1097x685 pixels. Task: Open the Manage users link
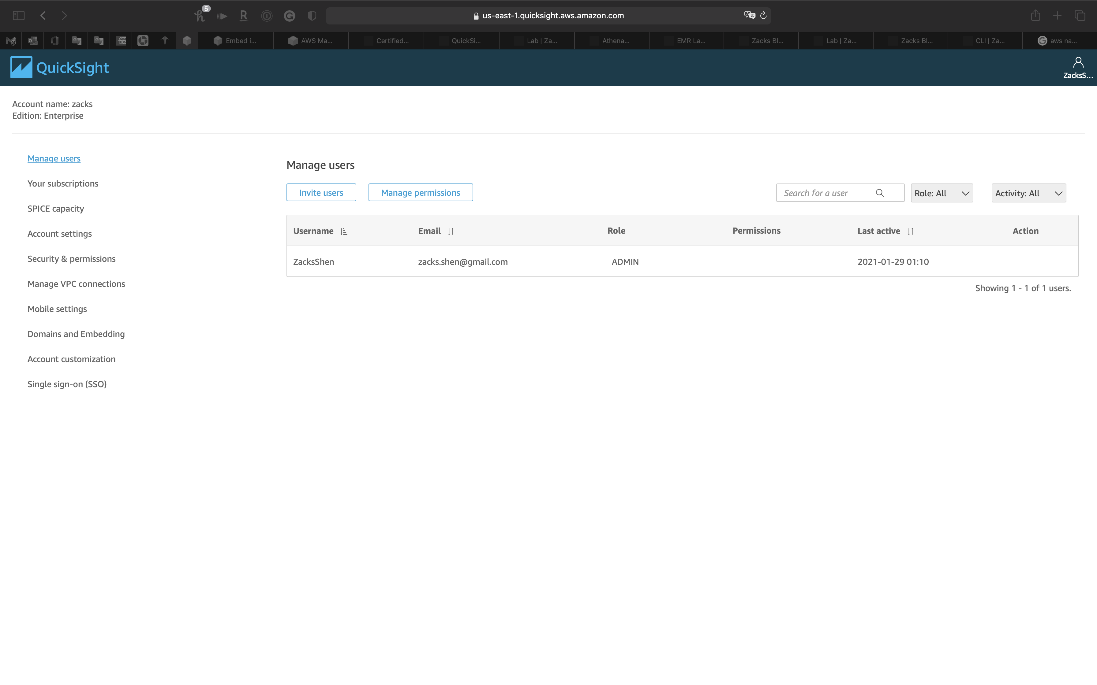click(54, 159)
